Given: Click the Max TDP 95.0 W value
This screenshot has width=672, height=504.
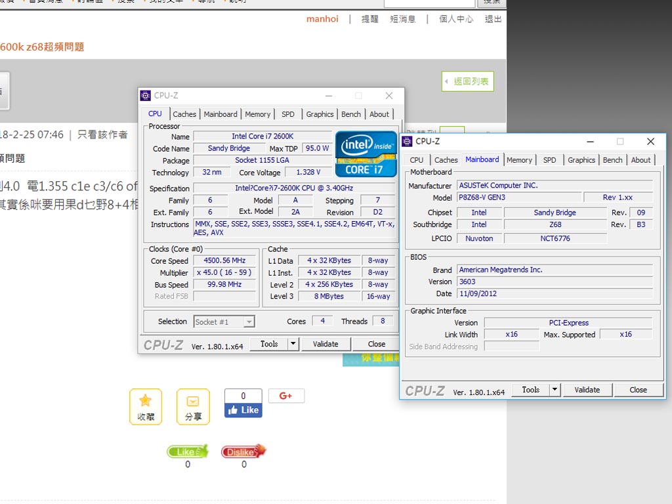Looking at the screenshot, I should click(317, 148).
